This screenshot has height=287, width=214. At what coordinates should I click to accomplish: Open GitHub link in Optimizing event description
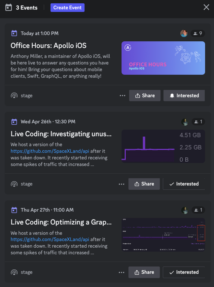(x=50, y=239)
